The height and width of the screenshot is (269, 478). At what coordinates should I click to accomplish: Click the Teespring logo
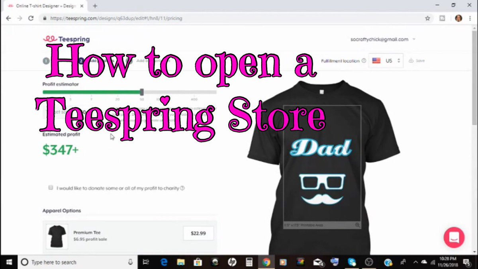coord(66,39)
